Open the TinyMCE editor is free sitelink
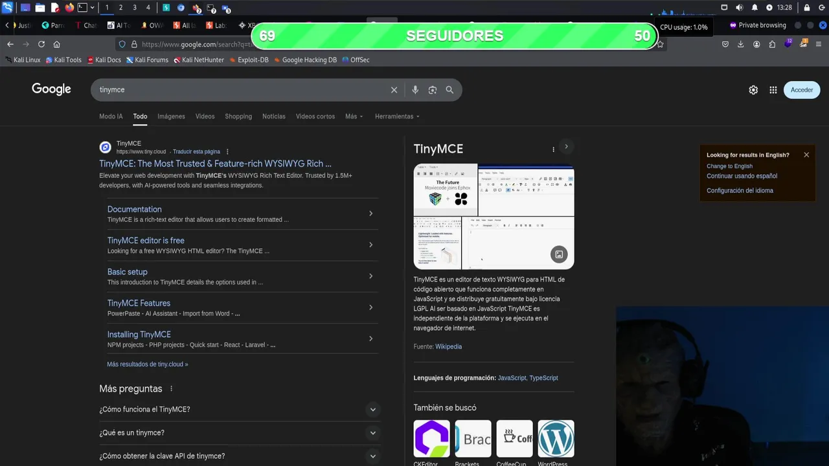829x466 pixels. point(146,240)
